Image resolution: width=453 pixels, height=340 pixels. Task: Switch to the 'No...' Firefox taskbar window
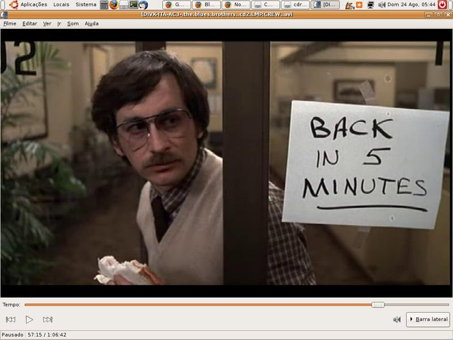click(x=236, y=5)
